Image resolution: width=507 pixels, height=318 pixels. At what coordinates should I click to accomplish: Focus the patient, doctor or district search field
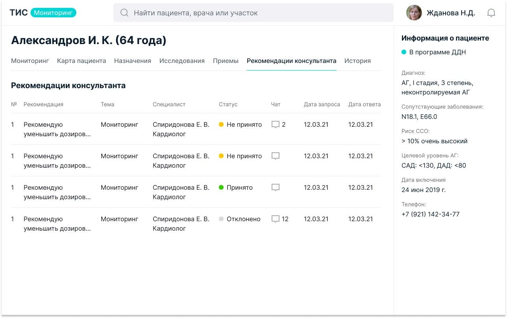point(253,13)
